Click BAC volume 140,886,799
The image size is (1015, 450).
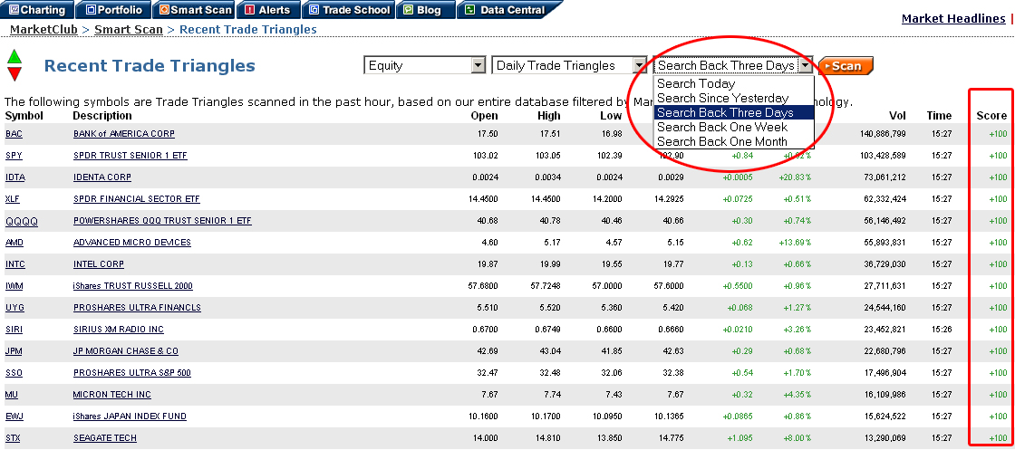(x=884, y=134)
